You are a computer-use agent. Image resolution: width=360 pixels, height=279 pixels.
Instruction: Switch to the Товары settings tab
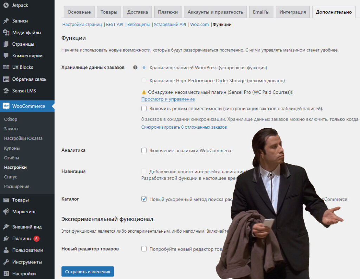click(109, 12)
